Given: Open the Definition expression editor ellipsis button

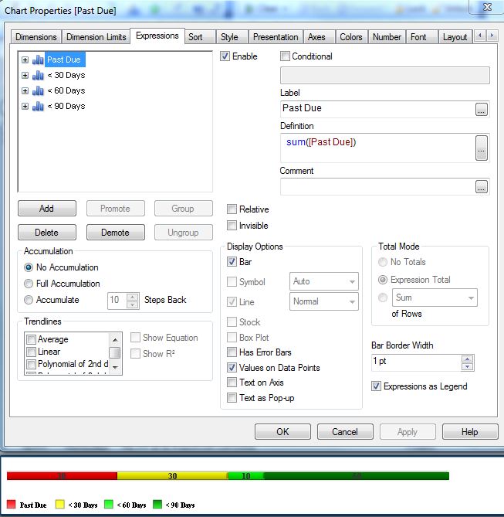Looking at the screenshot, I should click(482, 148).
